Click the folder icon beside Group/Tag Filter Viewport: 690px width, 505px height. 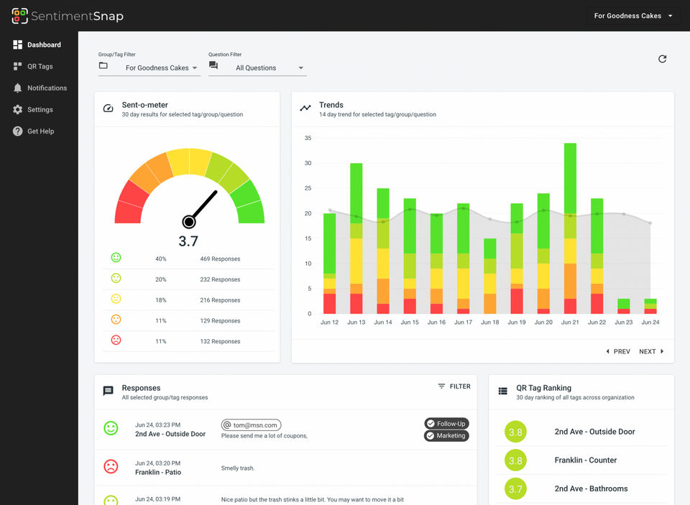[103, 65]
